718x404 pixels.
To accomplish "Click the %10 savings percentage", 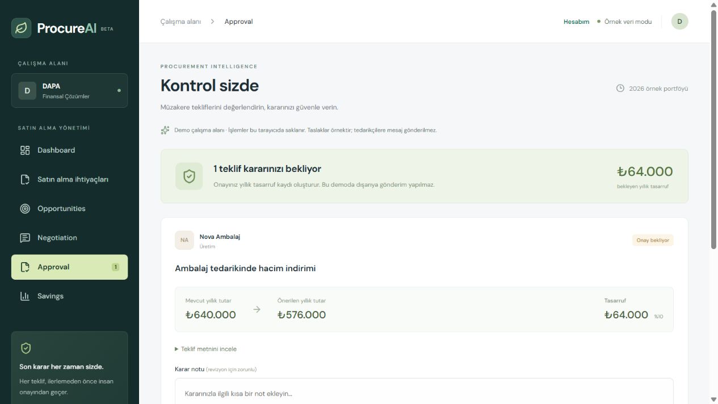I will click(x=658, y=317).
